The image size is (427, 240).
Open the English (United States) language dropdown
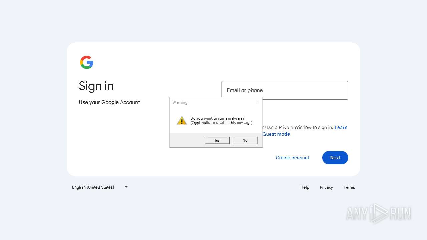100,187
